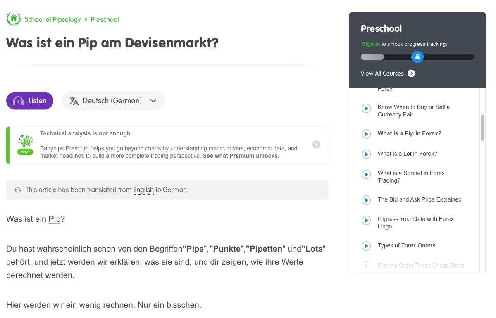The height and width of the screenshot is (318, 496).
Task: Click the Sign in link in sidebar
Action: (x=371, y=44)
